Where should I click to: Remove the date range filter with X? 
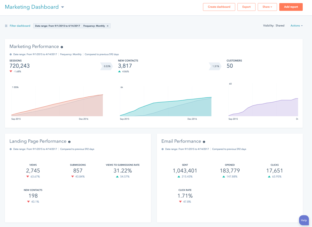click(108, 26)
